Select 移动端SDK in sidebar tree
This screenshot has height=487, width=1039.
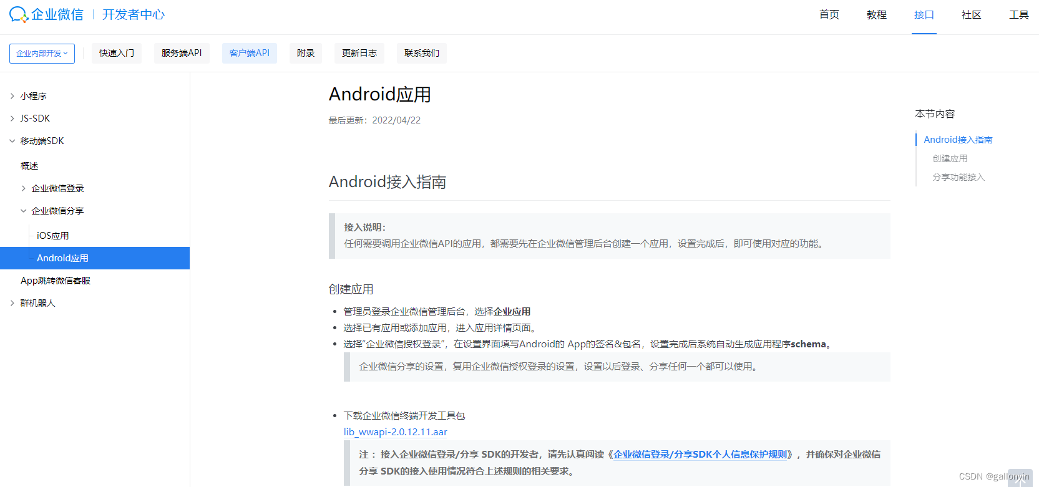(x=42, y=141)
